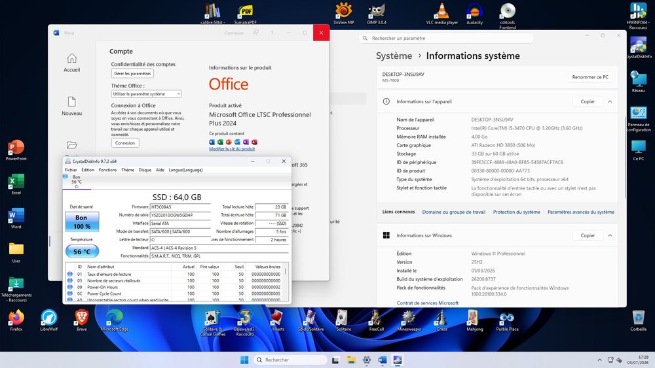Viewport: 655px width, 368px height.
Task: Click the taskbar Rechercher search box
Action: 290,360
